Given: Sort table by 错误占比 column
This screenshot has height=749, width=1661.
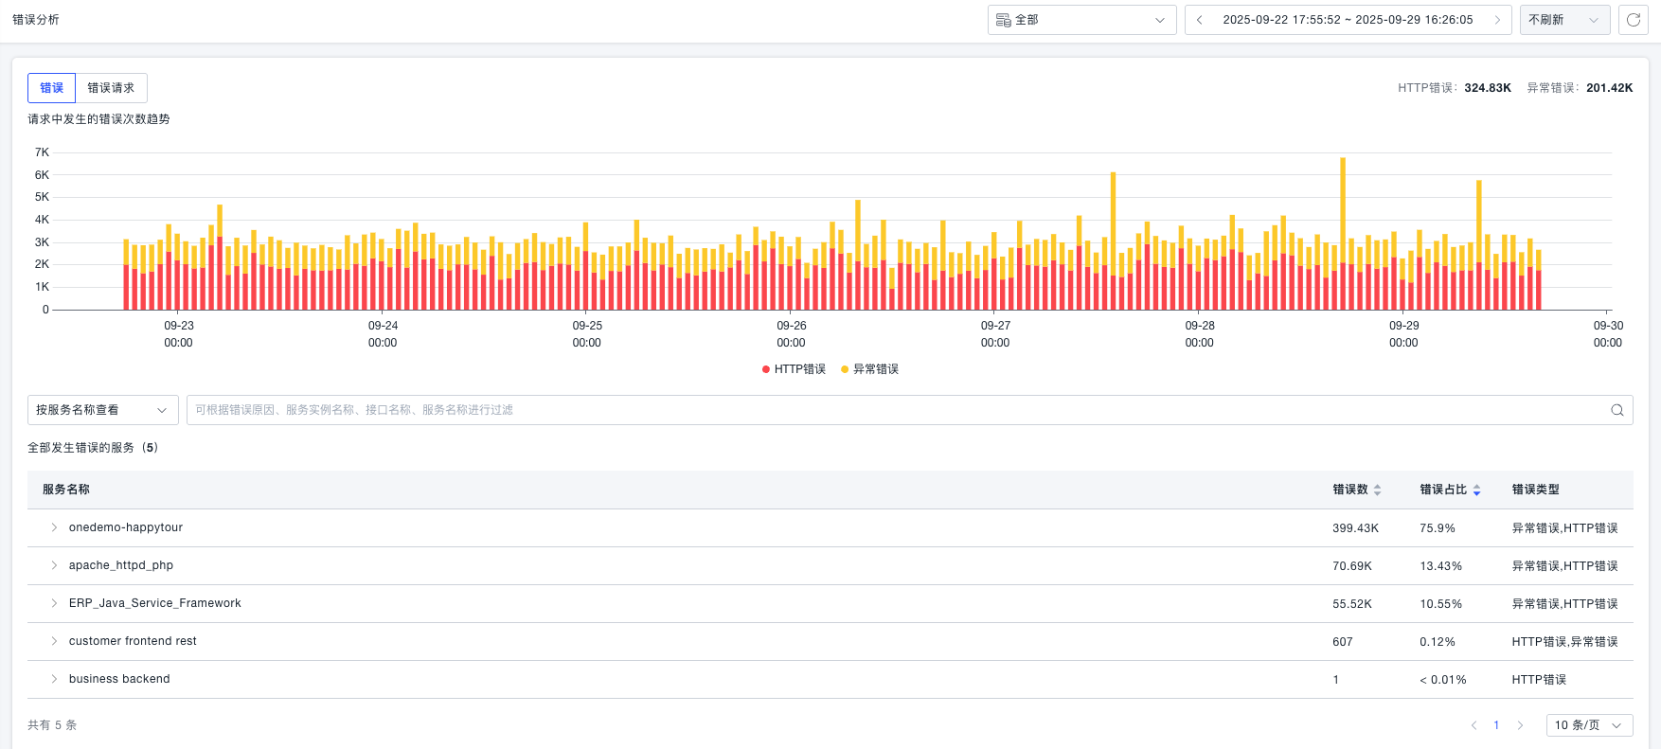Looking at the screenshot, I should click(x=1476, y=490).
